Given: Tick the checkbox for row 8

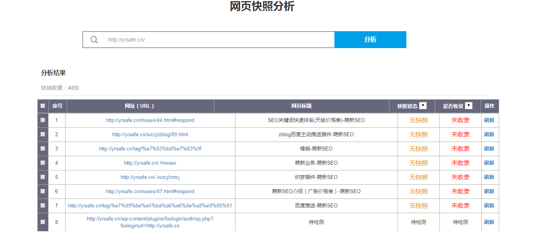Looking at the screenshot, I should click(43, 222).
